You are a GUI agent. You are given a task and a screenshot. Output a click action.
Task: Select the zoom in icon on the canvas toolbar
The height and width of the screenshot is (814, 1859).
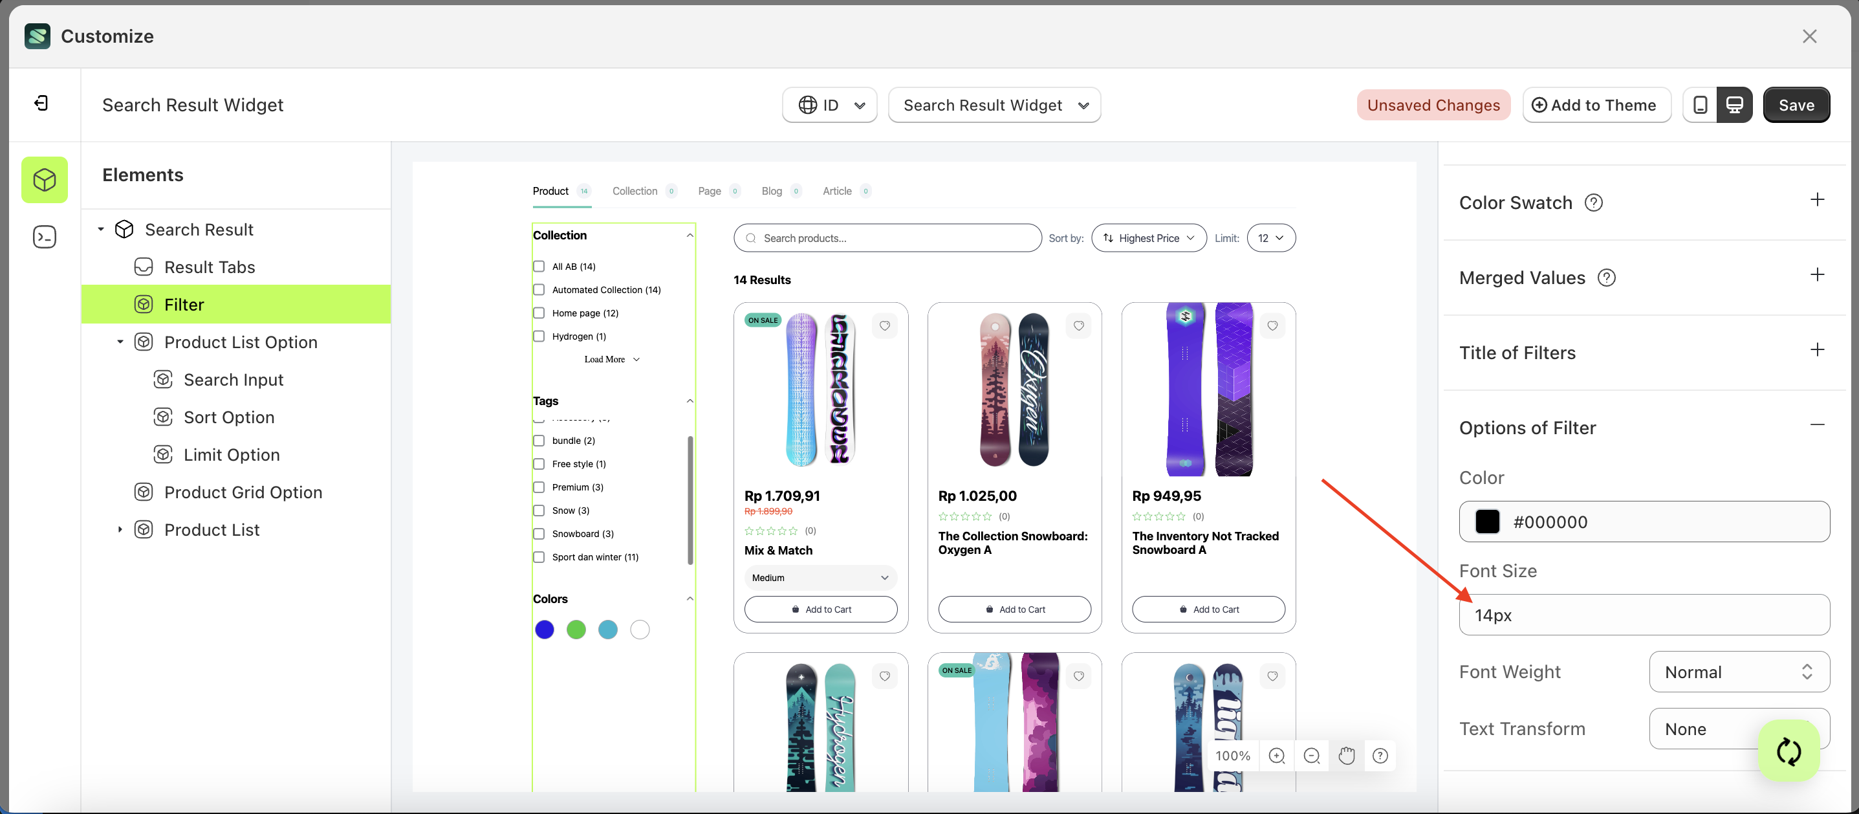pyautogui.click(x=1277, y=756)
